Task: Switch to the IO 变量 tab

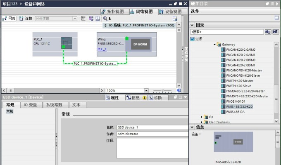Action: 30,105
